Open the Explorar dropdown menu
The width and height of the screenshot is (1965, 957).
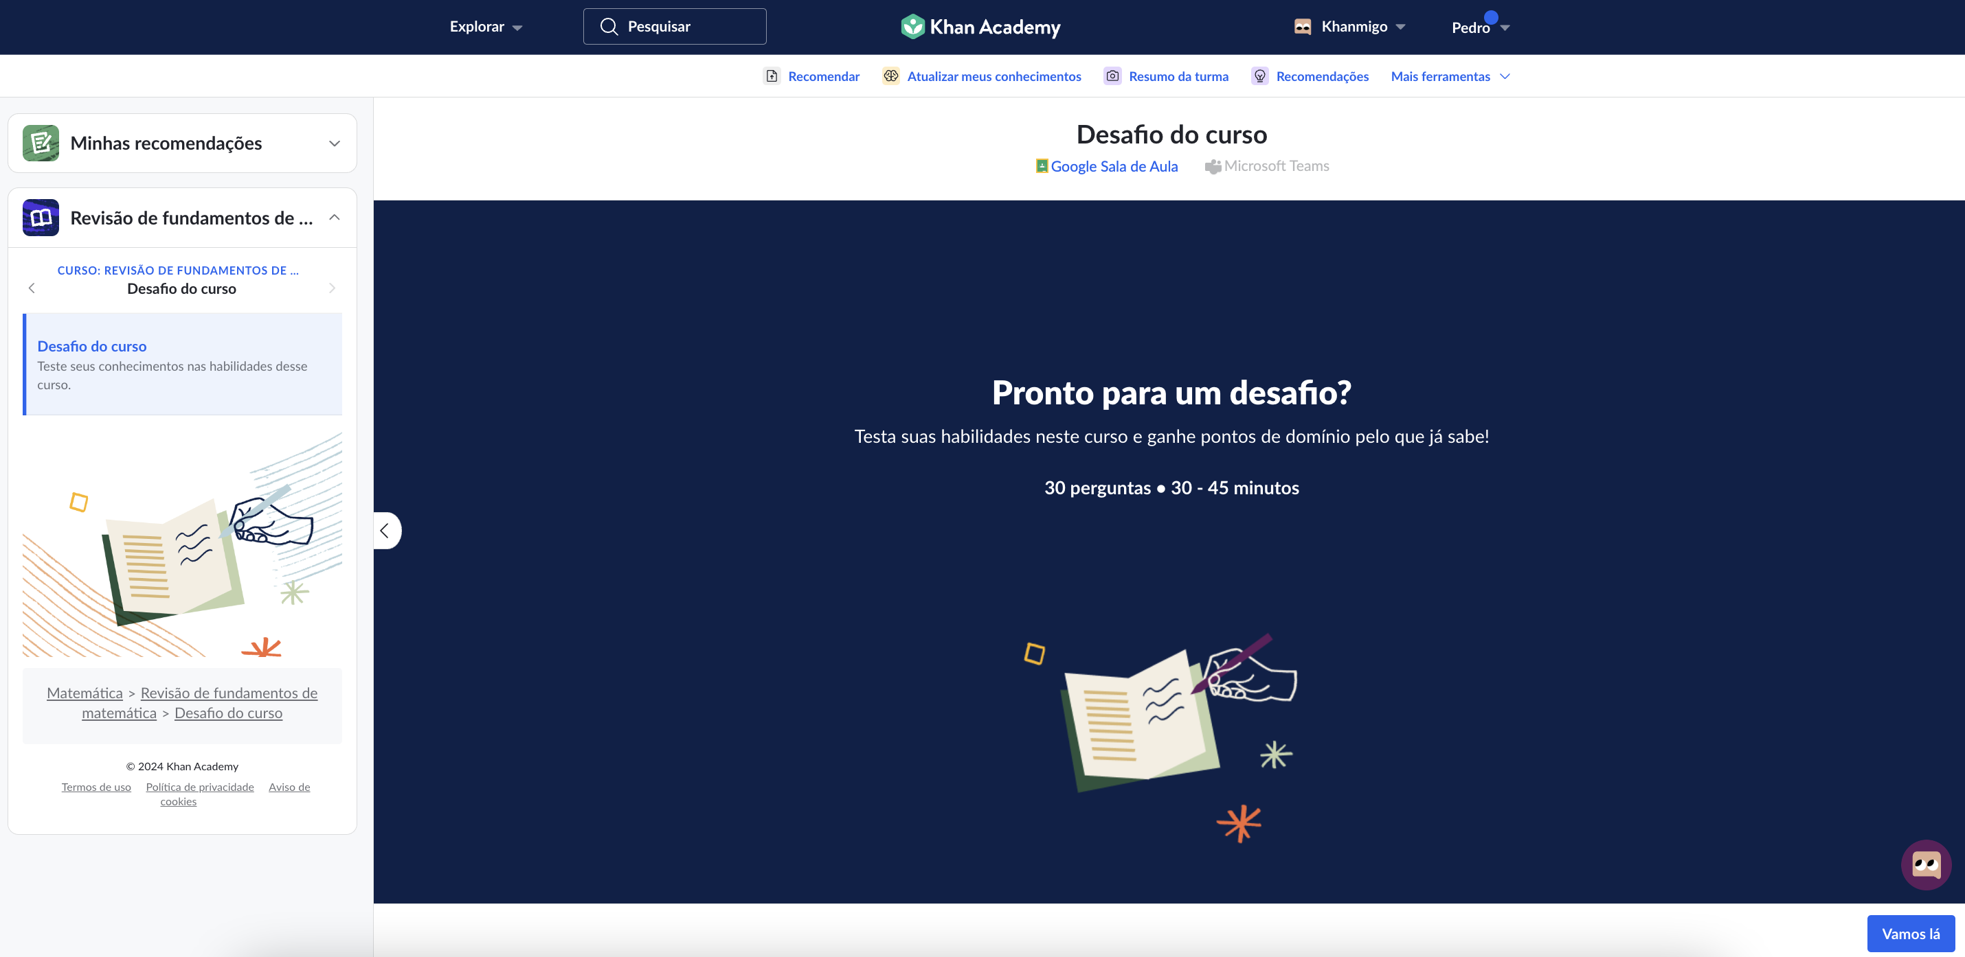486,27
